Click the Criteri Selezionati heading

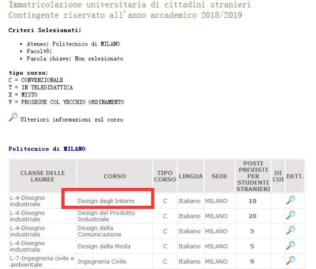45,30
